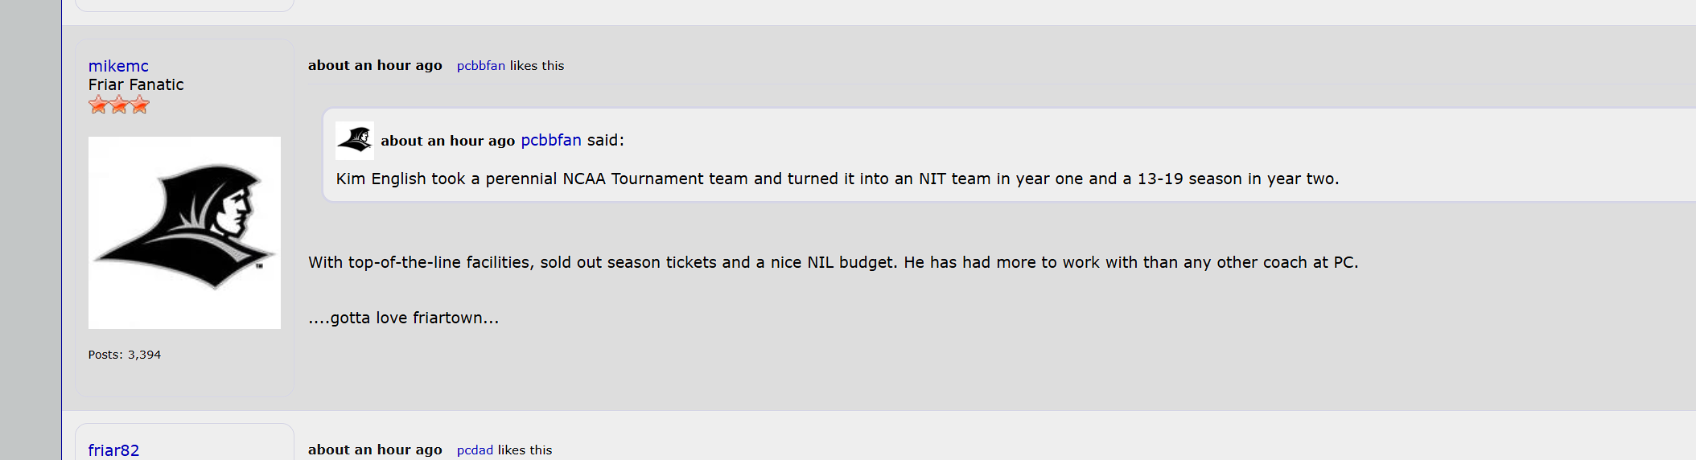Click the 'Friar Fanatic' rank title
The height and width of the screenshot is (460, 1696).
coord(136,84)
